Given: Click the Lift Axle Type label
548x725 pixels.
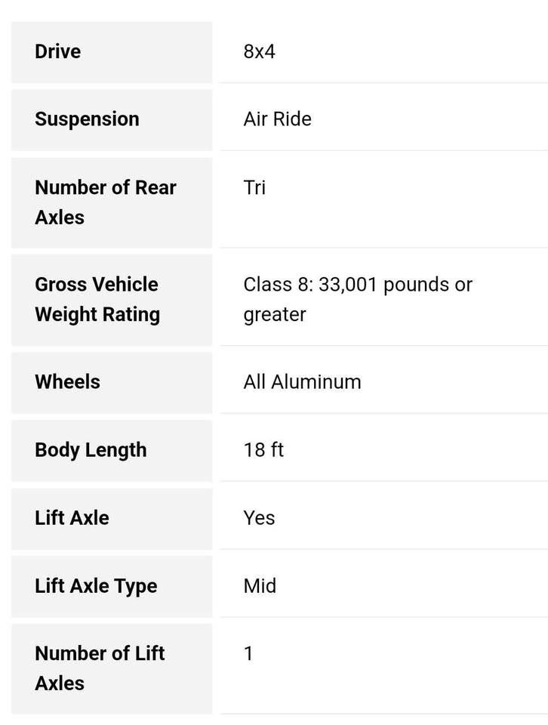Looking at the screenshot, I should point(96,586).
